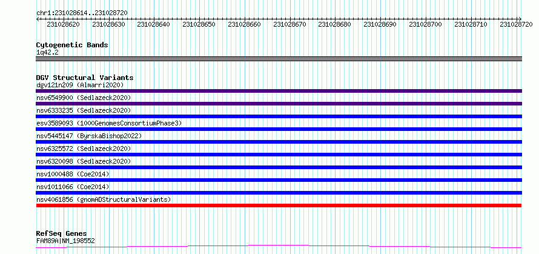Click the nsv6333235 (Sedlazeck2020) blue bar
The height and width of the screenshot is (254, 539).
click(x=279, y=116)
